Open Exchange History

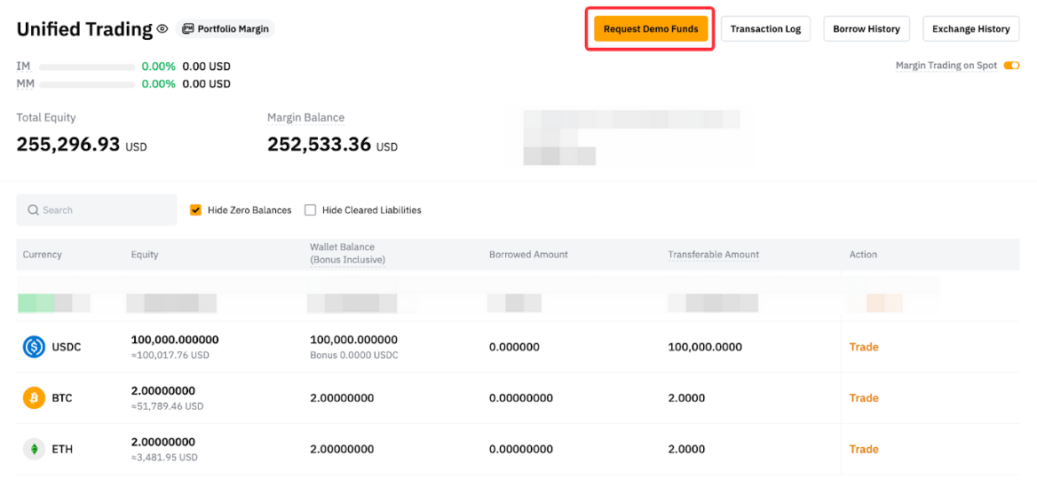970,29
